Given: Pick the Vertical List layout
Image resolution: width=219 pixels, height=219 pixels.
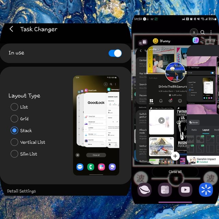Looking at the screenshot, I should [x=14, y=142].
